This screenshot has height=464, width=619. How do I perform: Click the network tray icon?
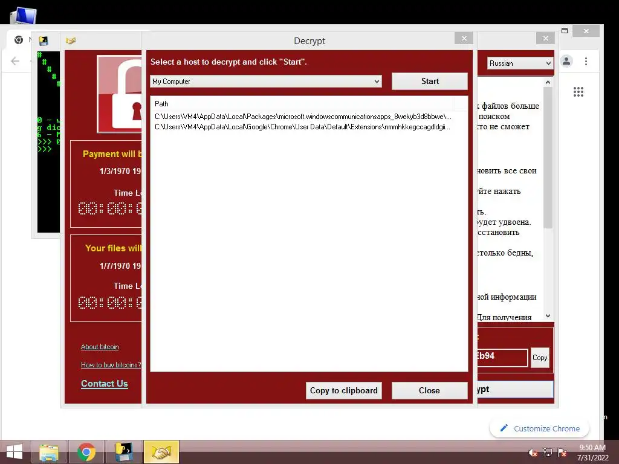click(x=548, y=453)
